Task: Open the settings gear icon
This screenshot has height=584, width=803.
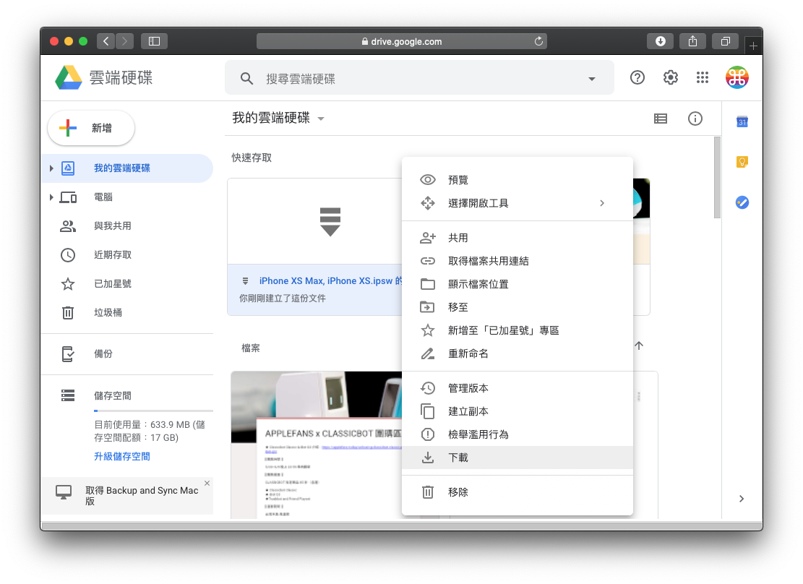Action: point(670,77)
